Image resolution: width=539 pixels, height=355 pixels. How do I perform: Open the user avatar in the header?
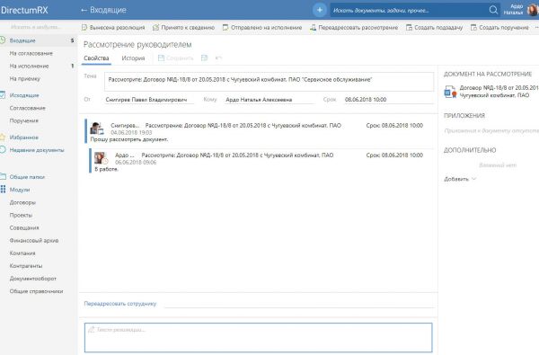coord(533,10)
